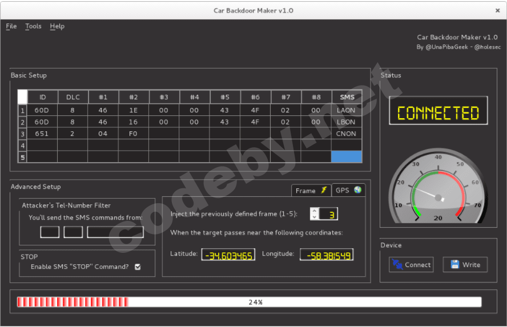Click the Write button

465,265
